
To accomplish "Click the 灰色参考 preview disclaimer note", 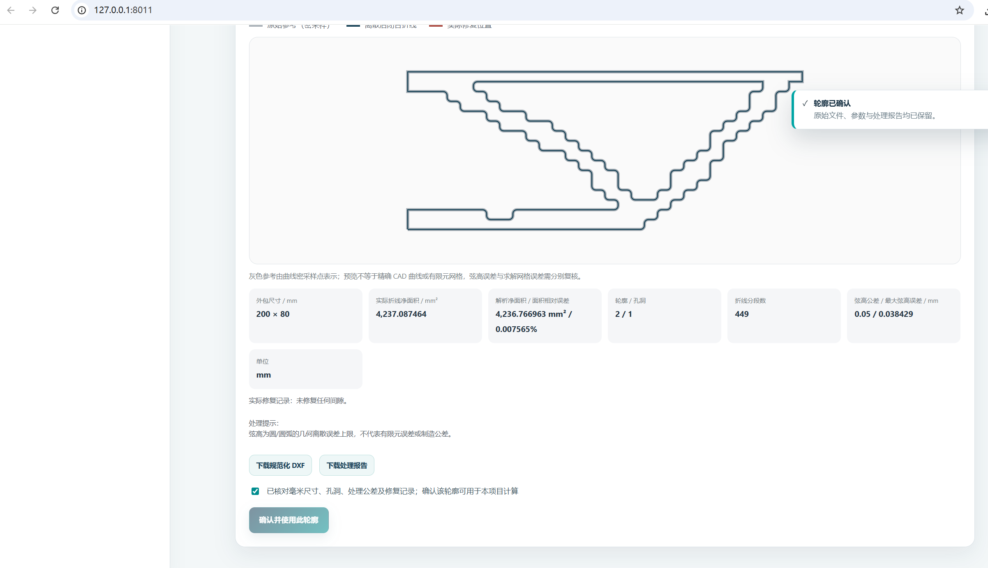I will pos(416,276).
